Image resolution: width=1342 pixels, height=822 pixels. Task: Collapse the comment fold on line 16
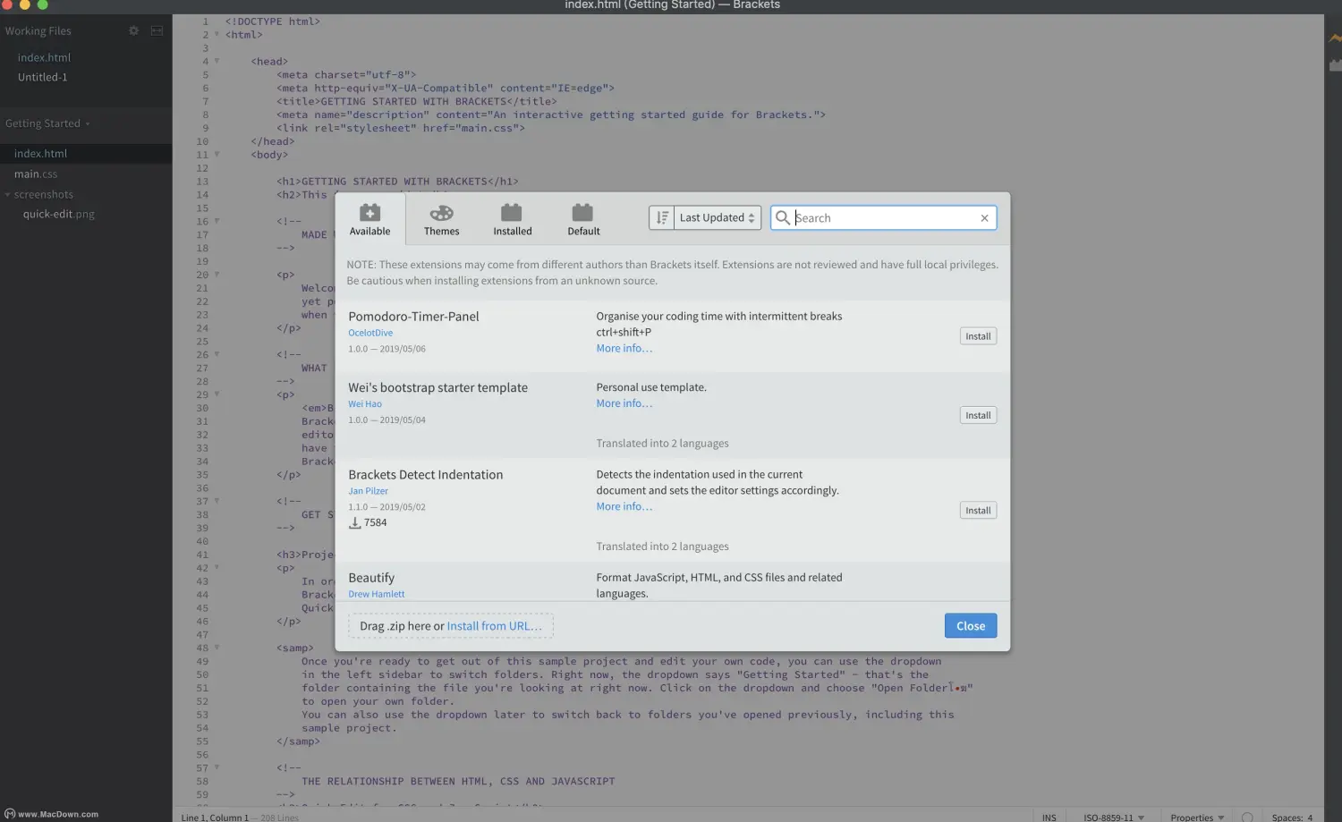(x=217, y=221)
